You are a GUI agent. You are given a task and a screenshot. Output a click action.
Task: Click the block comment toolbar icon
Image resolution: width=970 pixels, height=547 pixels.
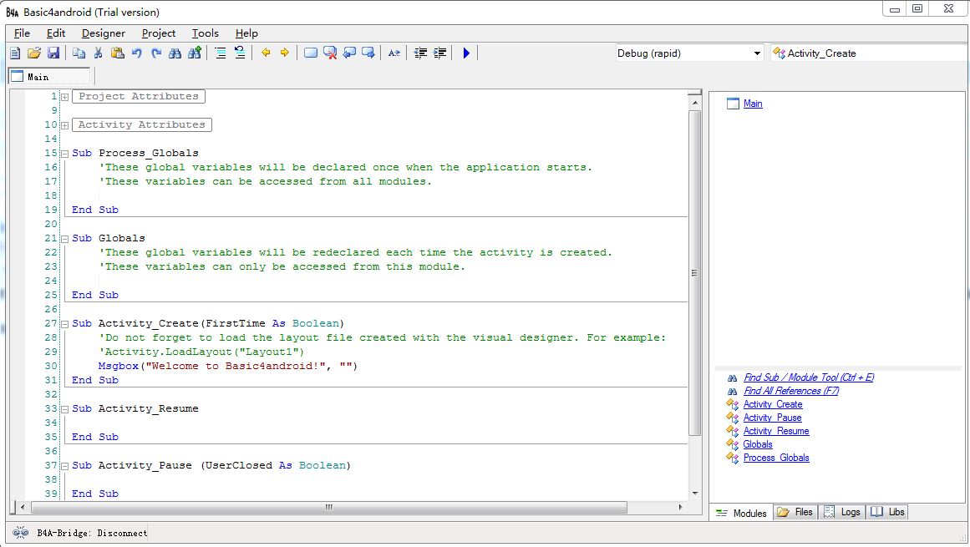221,53
